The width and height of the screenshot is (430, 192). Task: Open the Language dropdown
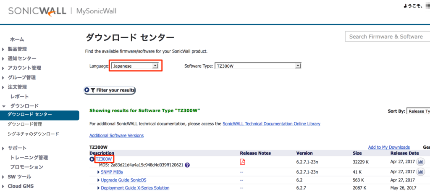(135, 66)
